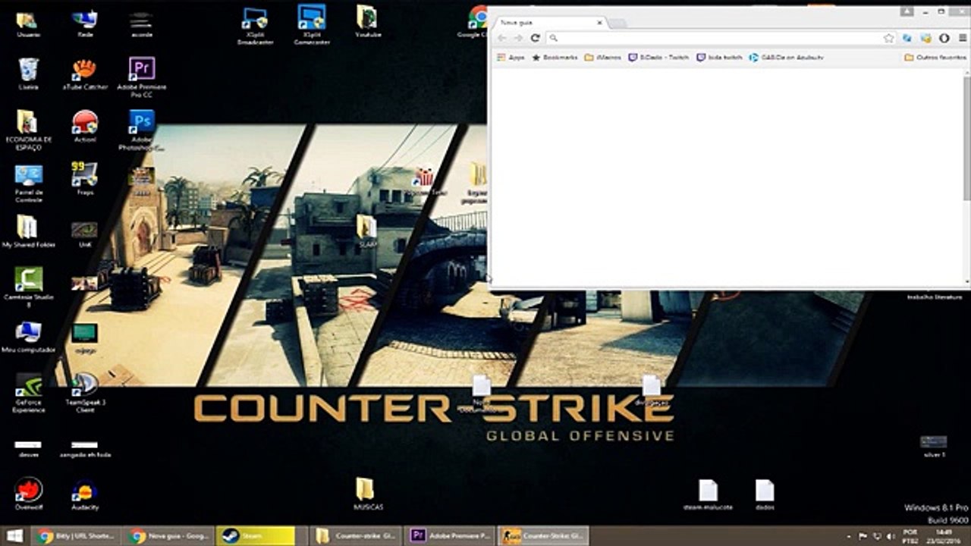
Task: Open the MUSICAS folder on the desktop
Action: [x=366, y=493]
